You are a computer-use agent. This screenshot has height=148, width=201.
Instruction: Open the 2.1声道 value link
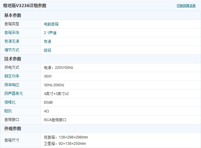[x=50, y=33]
